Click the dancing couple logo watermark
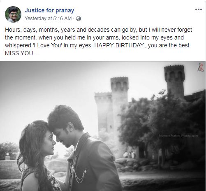Viewport: 206px width, 191px height. pos(201,67)
